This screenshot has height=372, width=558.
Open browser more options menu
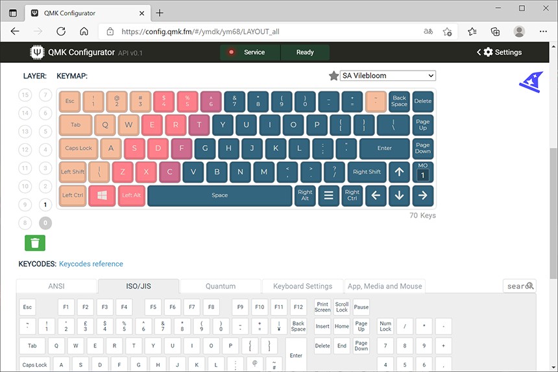tap(543, 32)
